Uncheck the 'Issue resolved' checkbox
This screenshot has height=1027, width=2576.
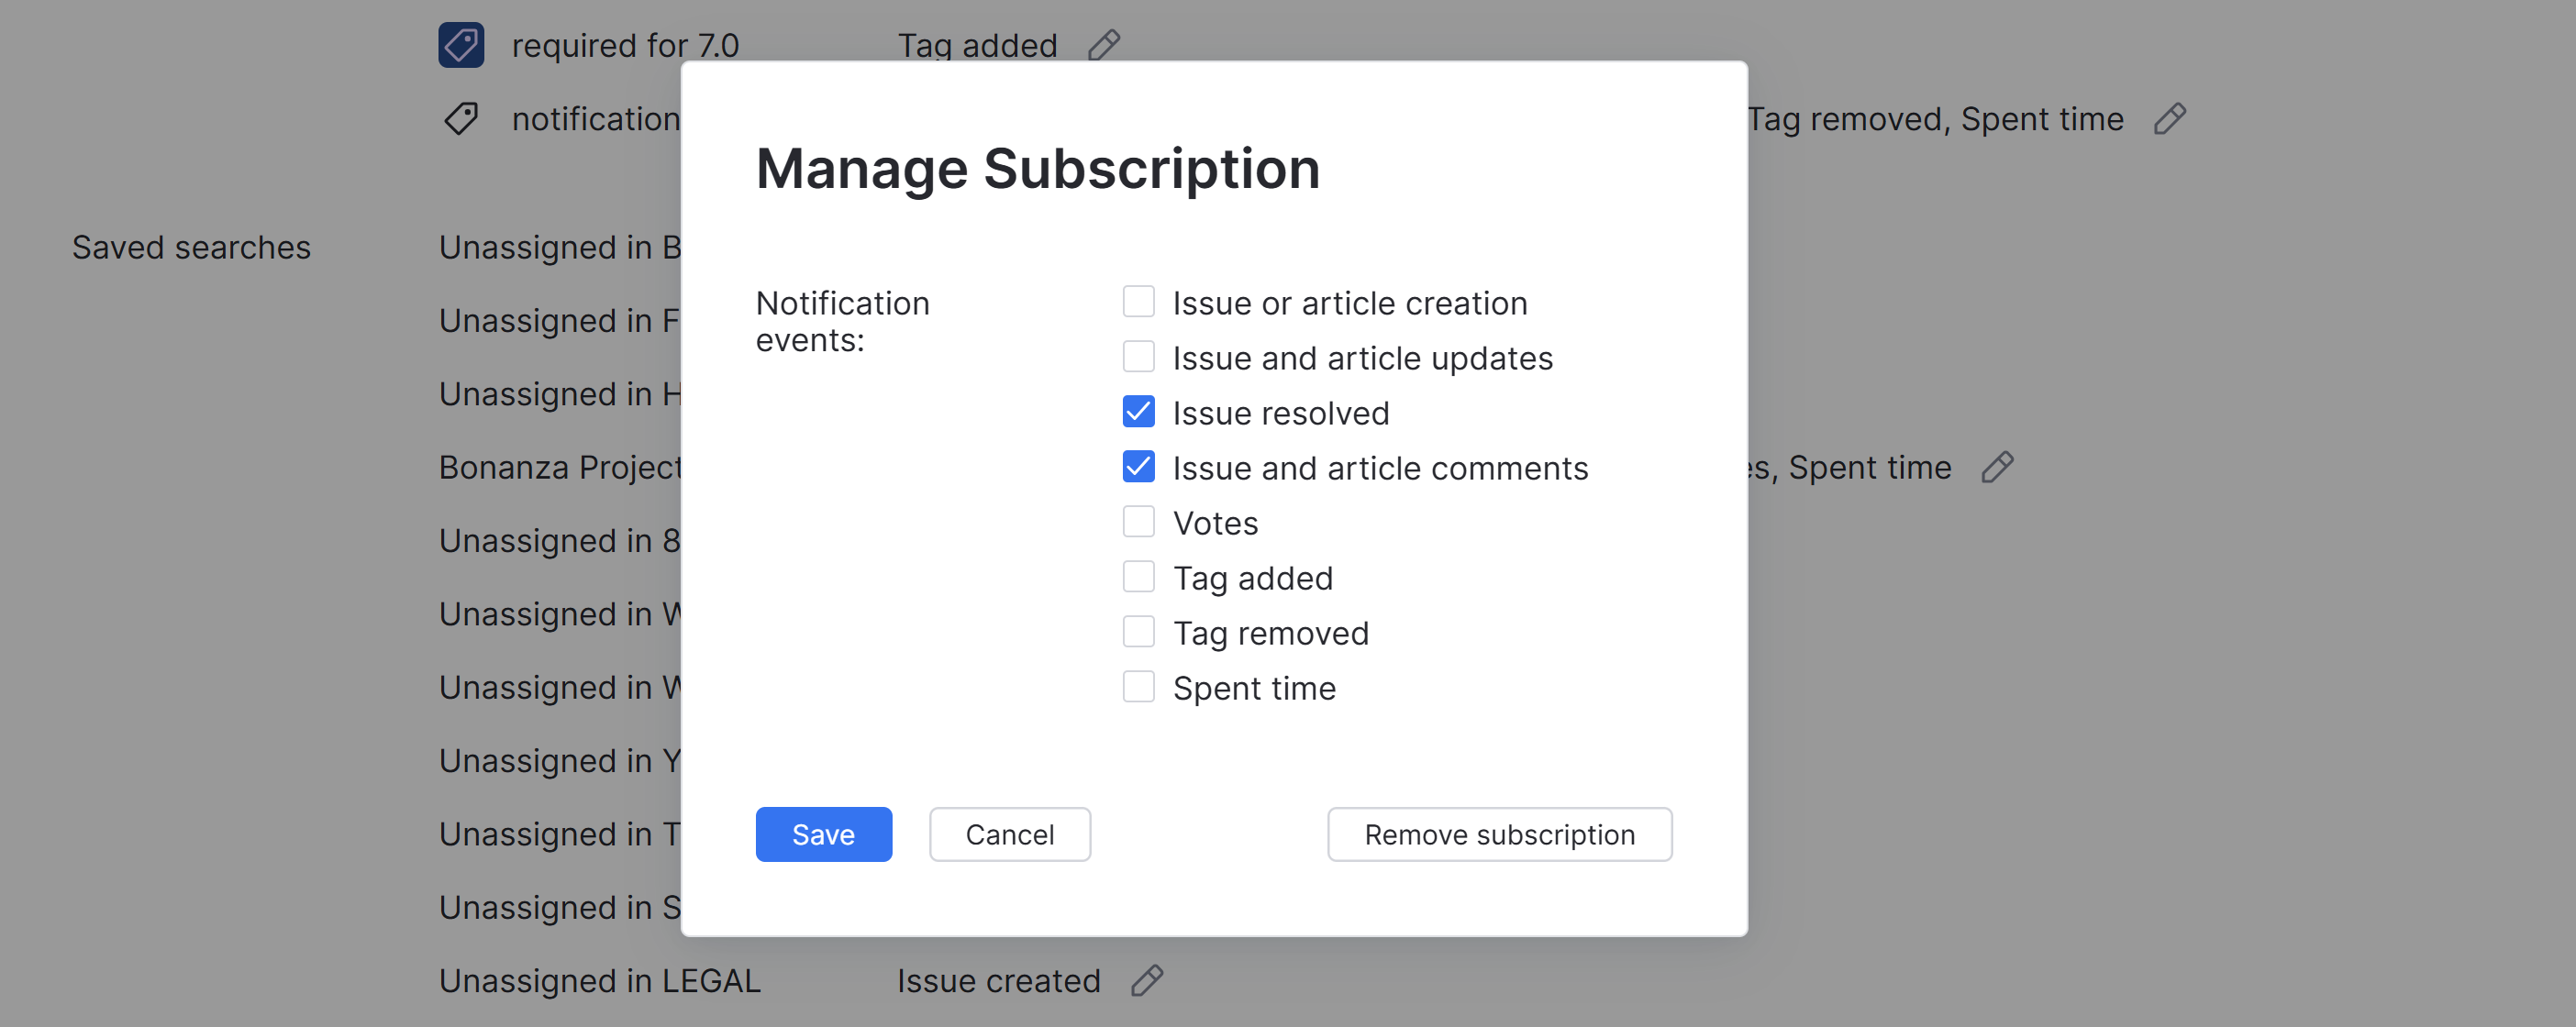click(x=1138, y=412)
